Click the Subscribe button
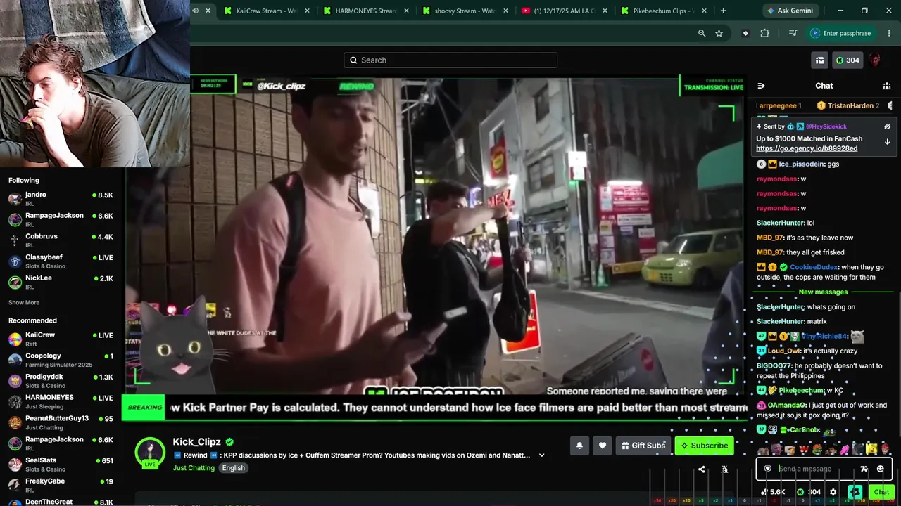The width and height of the screenshot is (901, 506). pos(704,446)
